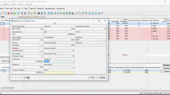Click the pencil edit record toolbar icon

pos(3,13)
